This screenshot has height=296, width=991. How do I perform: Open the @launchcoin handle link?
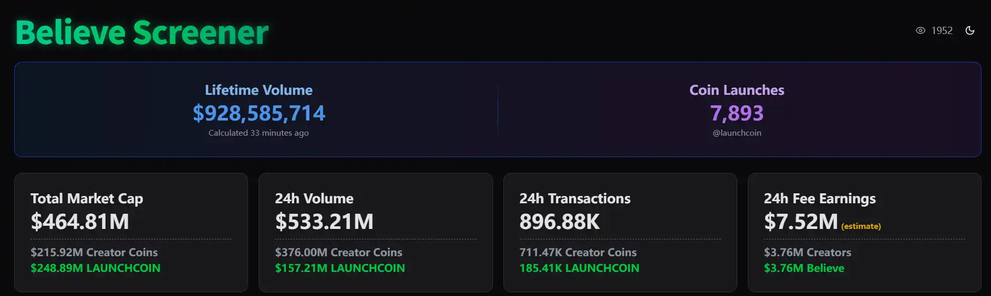[737, 133]
